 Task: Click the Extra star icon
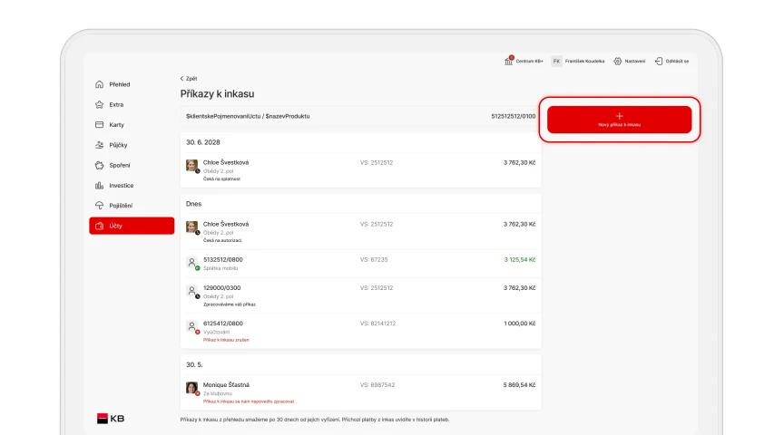(100, 104)
